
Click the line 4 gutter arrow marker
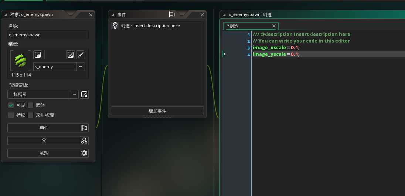[x=224, y=54]
